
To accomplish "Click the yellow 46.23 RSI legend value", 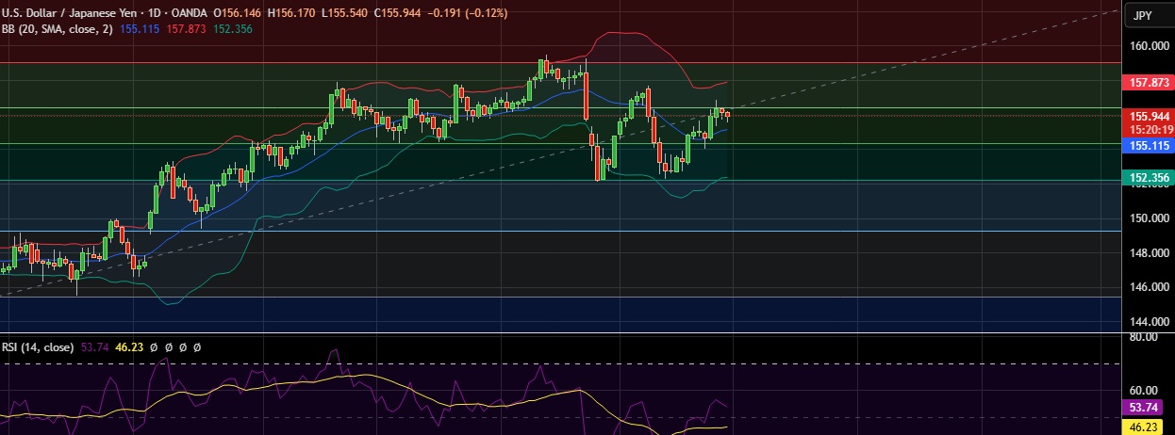I will (x=127, y=347).
